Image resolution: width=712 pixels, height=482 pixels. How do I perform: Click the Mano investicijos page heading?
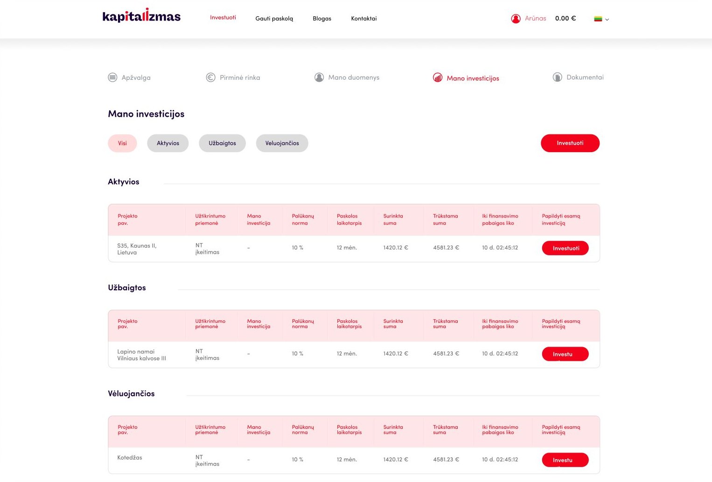(x=146, y=114)
